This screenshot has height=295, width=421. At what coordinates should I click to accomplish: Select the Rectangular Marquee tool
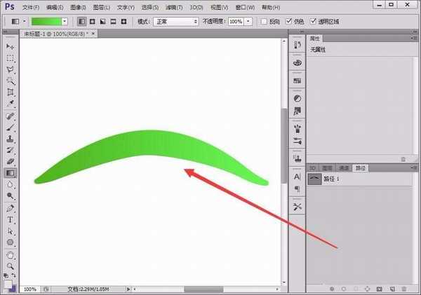pyautogui.click(x=11, y=57)
